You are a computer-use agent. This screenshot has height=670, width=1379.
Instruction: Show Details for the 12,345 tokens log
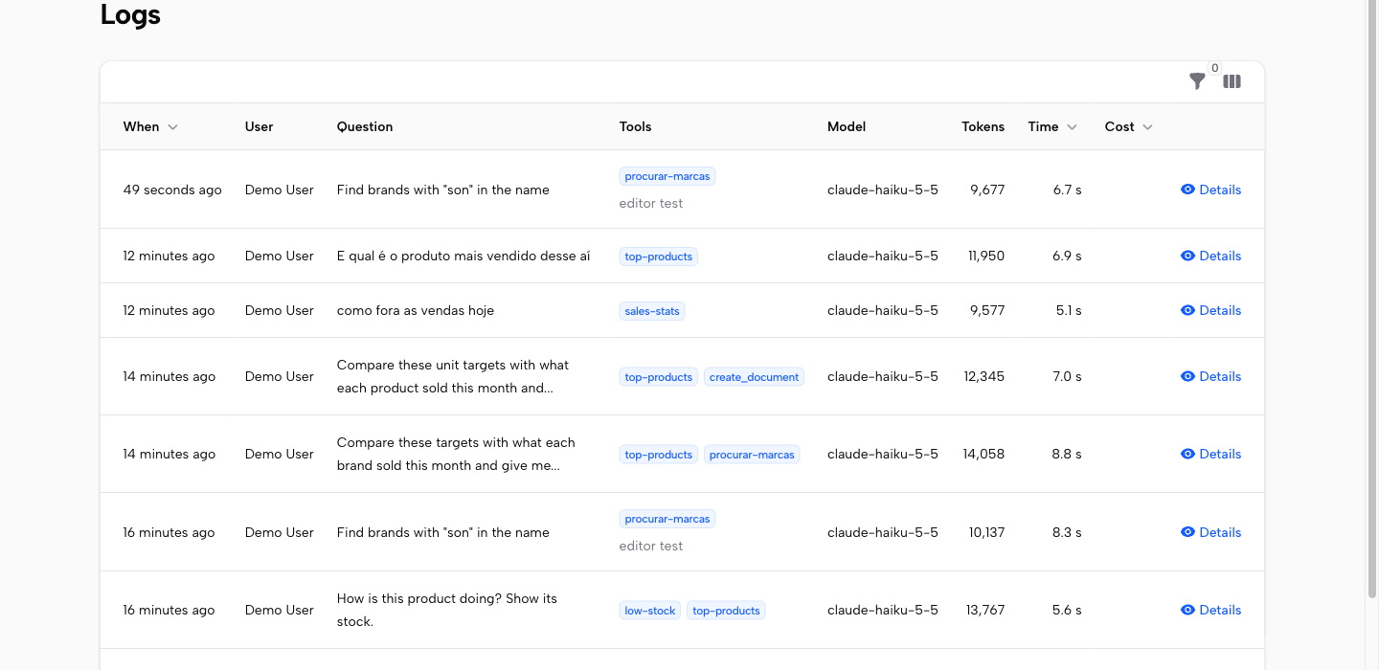1210,376
